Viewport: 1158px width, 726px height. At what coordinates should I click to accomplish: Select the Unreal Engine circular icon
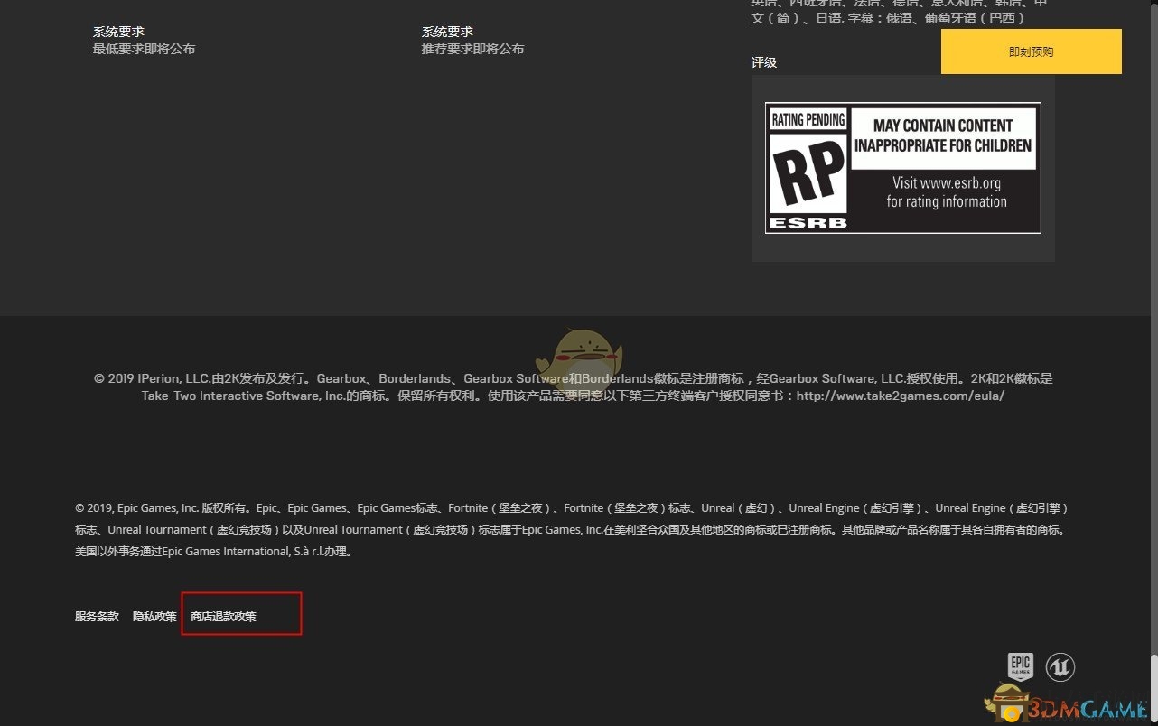[x=1060, y=666]
